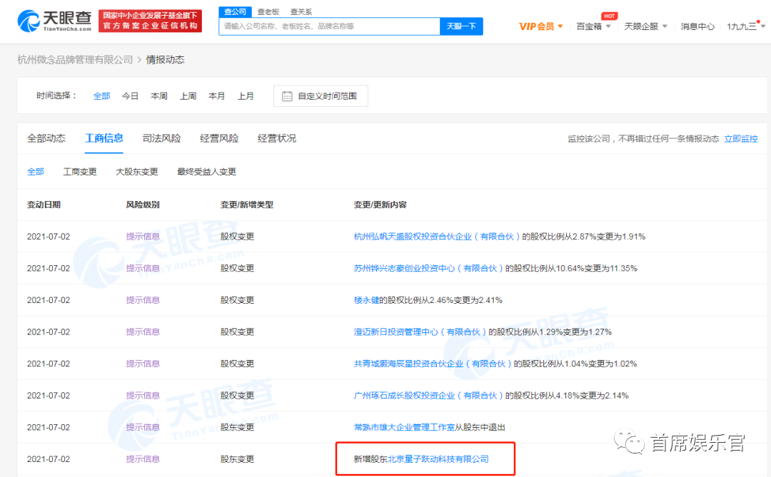Click the 风险级别 column header
The image size is (771, 477).
(x=143, y=205)
